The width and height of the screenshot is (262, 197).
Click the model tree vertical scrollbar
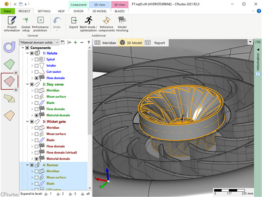pos(90,92)
